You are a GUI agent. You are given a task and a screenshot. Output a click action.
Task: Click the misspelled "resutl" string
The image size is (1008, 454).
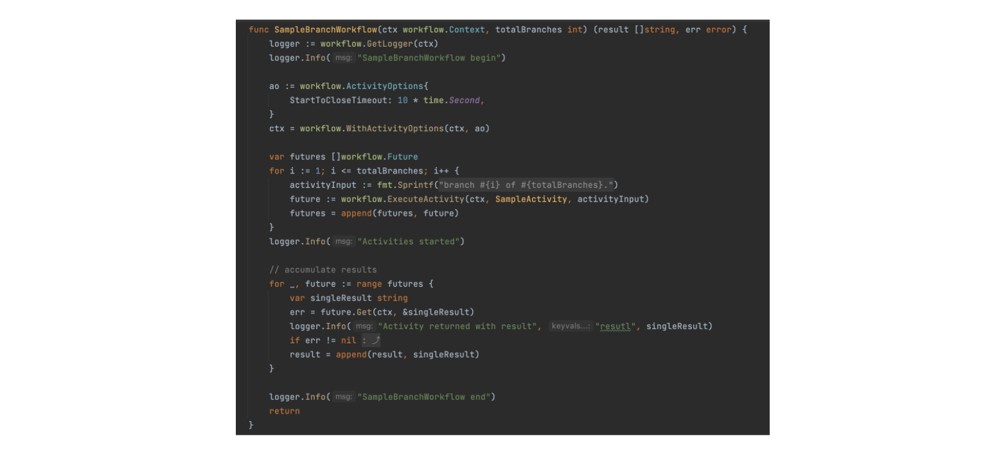[x=615, y=326]
